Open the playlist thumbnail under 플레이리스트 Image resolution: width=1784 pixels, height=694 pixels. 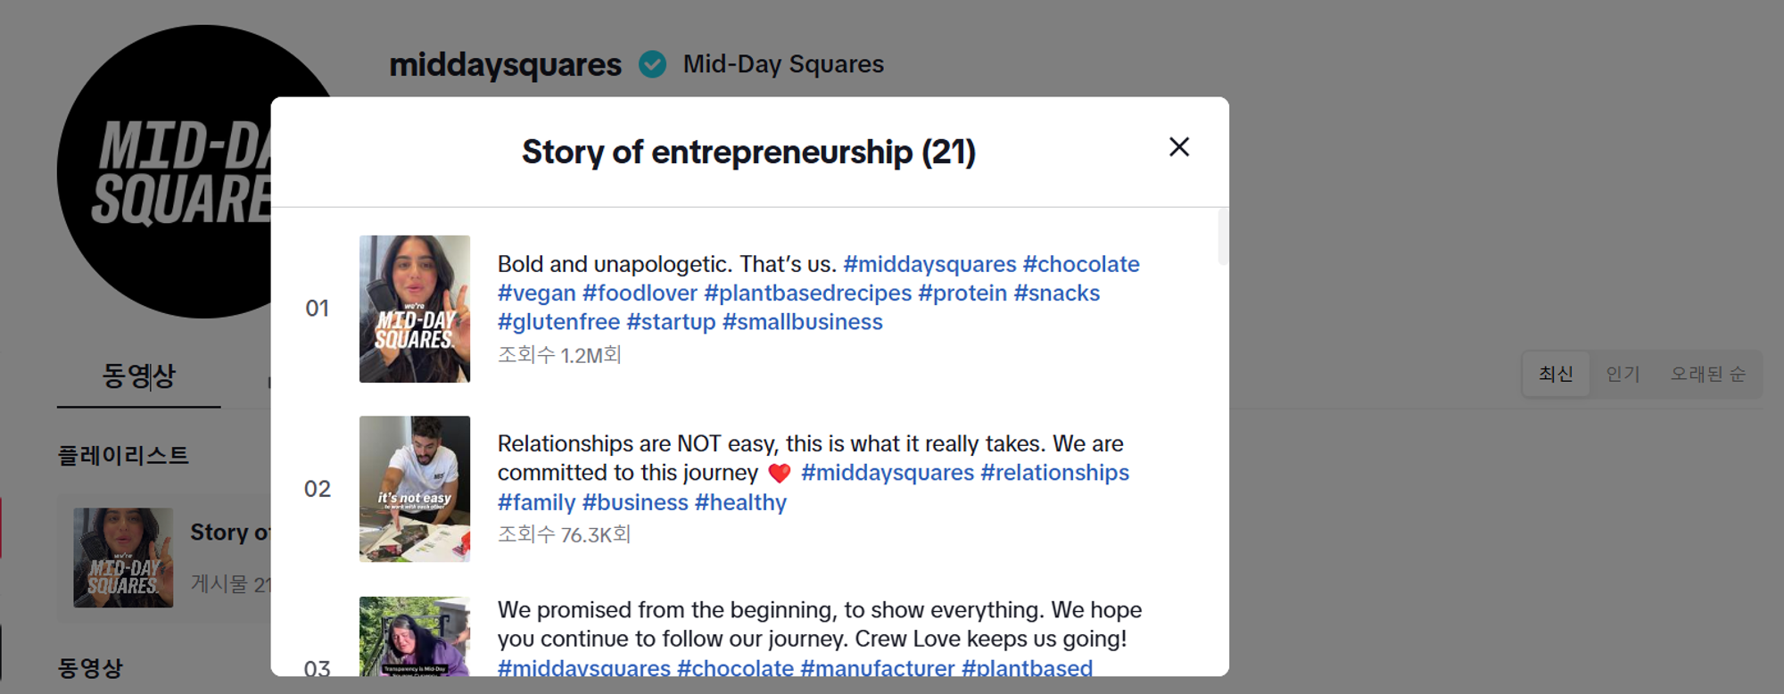[x=123, y=558]
